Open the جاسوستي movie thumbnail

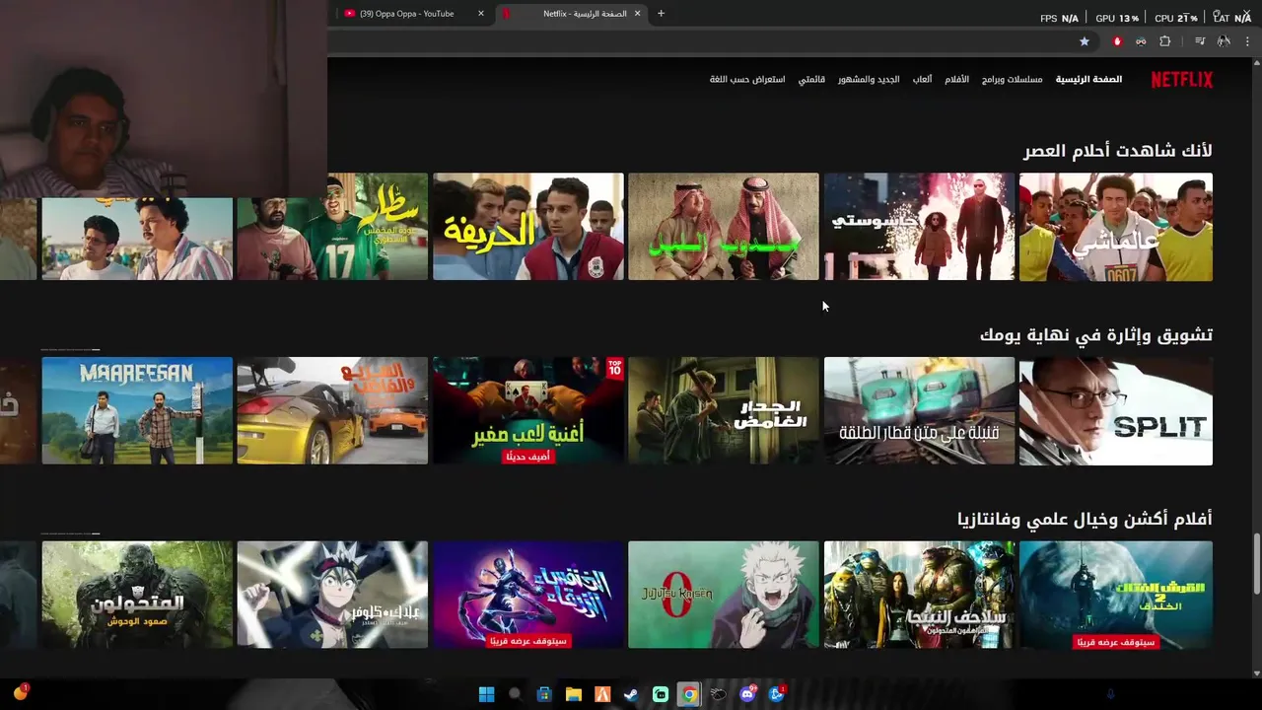point(919,227)
